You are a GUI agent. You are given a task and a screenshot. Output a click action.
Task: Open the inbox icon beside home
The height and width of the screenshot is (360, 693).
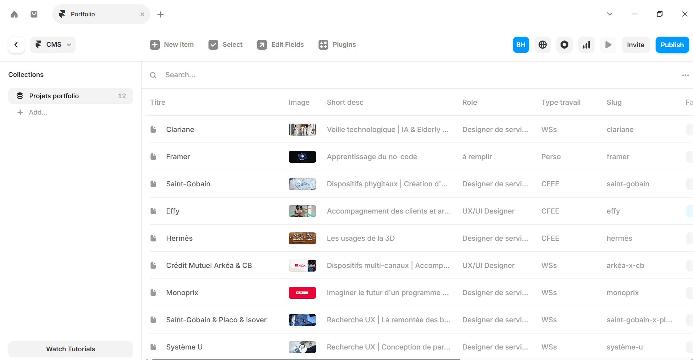pos(34,14)
